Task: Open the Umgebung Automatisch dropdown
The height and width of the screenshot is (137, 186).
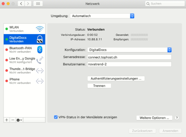Action: coord(102,16)
